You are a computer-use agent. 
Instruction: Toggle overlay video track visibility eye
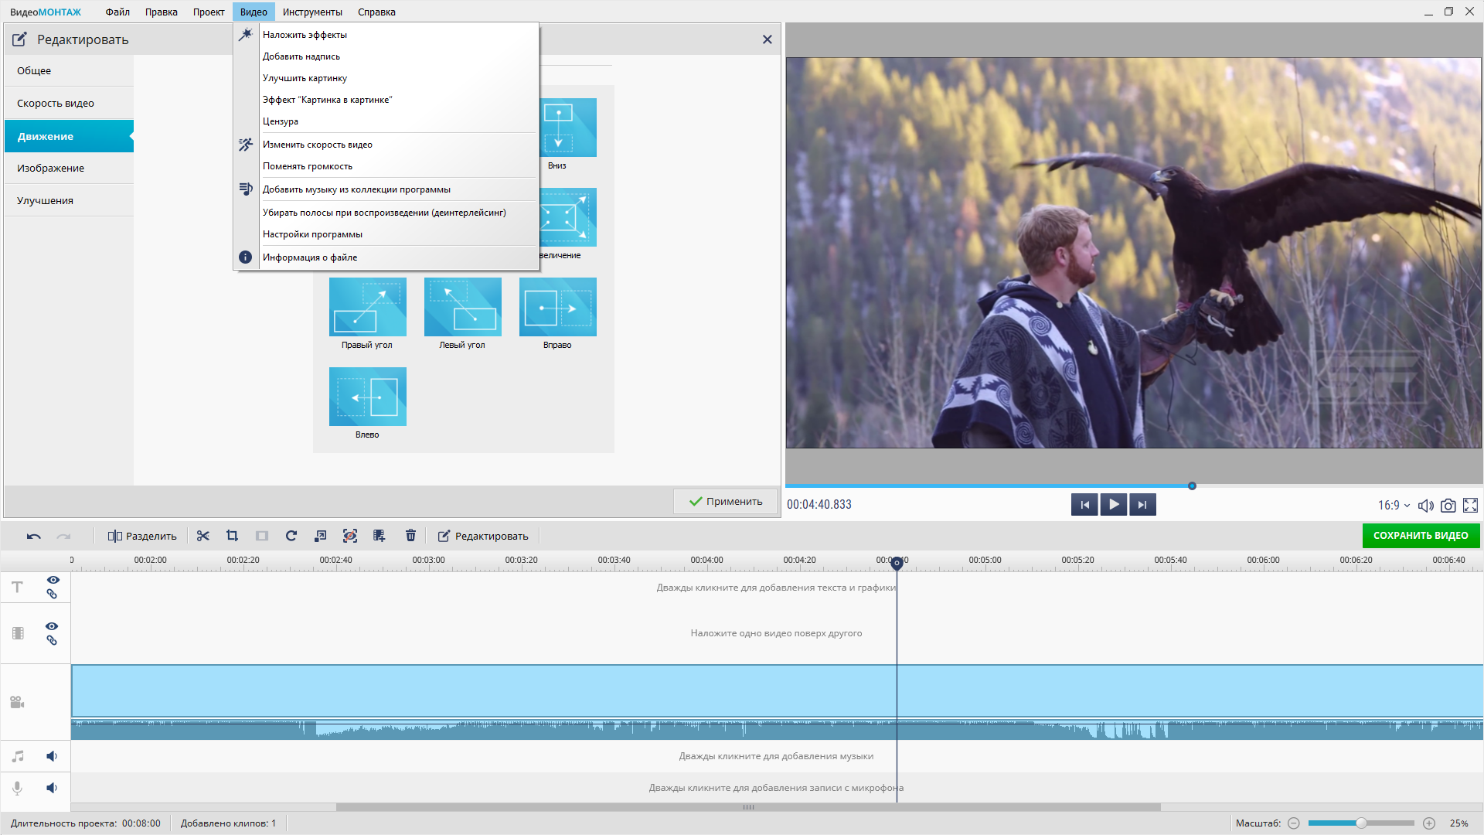point(52,626)
